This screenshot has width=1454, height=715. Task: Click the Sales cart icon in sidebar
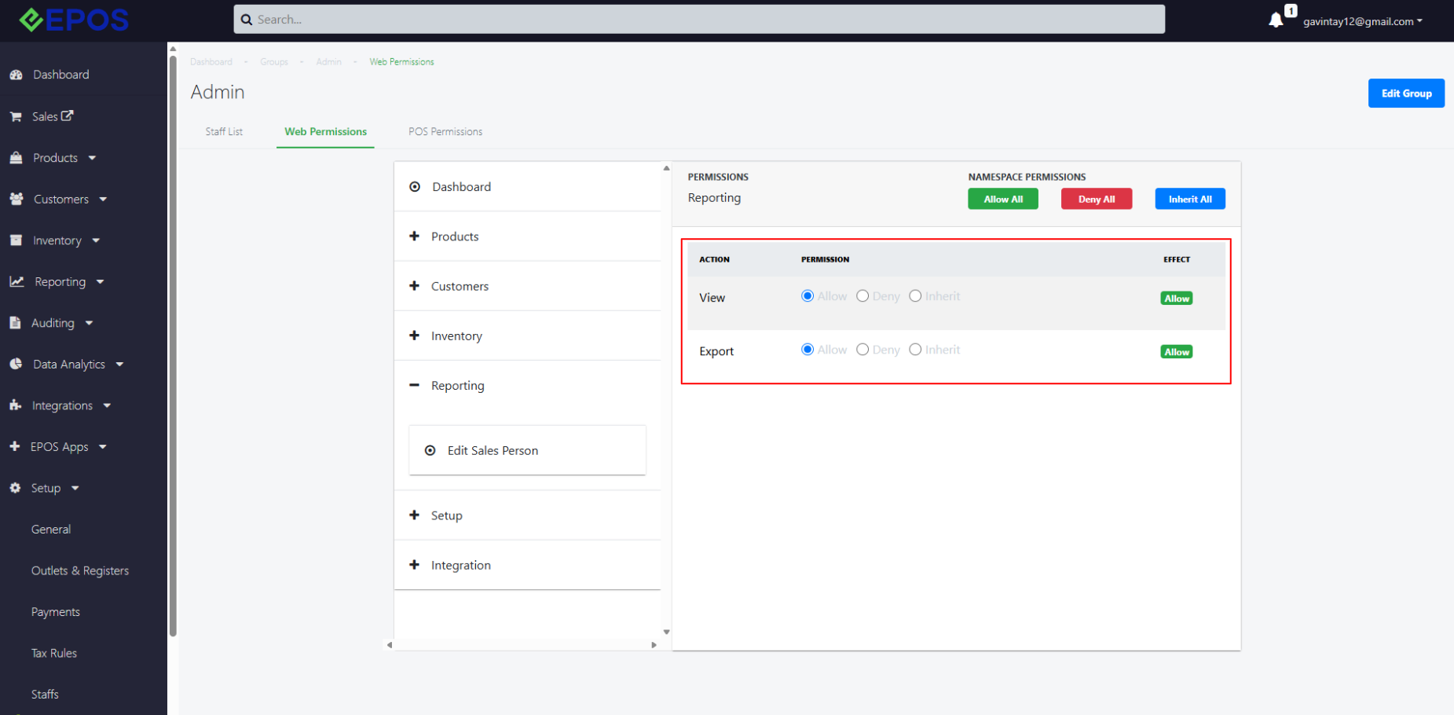click(16, 116)
